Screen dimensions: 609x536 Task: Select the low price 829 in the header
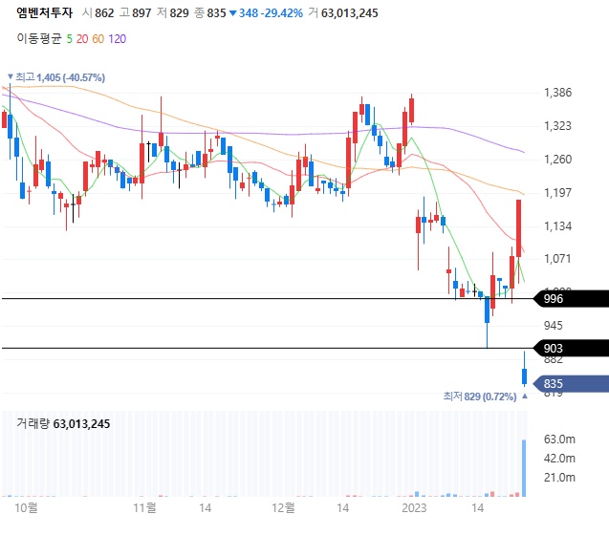[x=179, y=13]
